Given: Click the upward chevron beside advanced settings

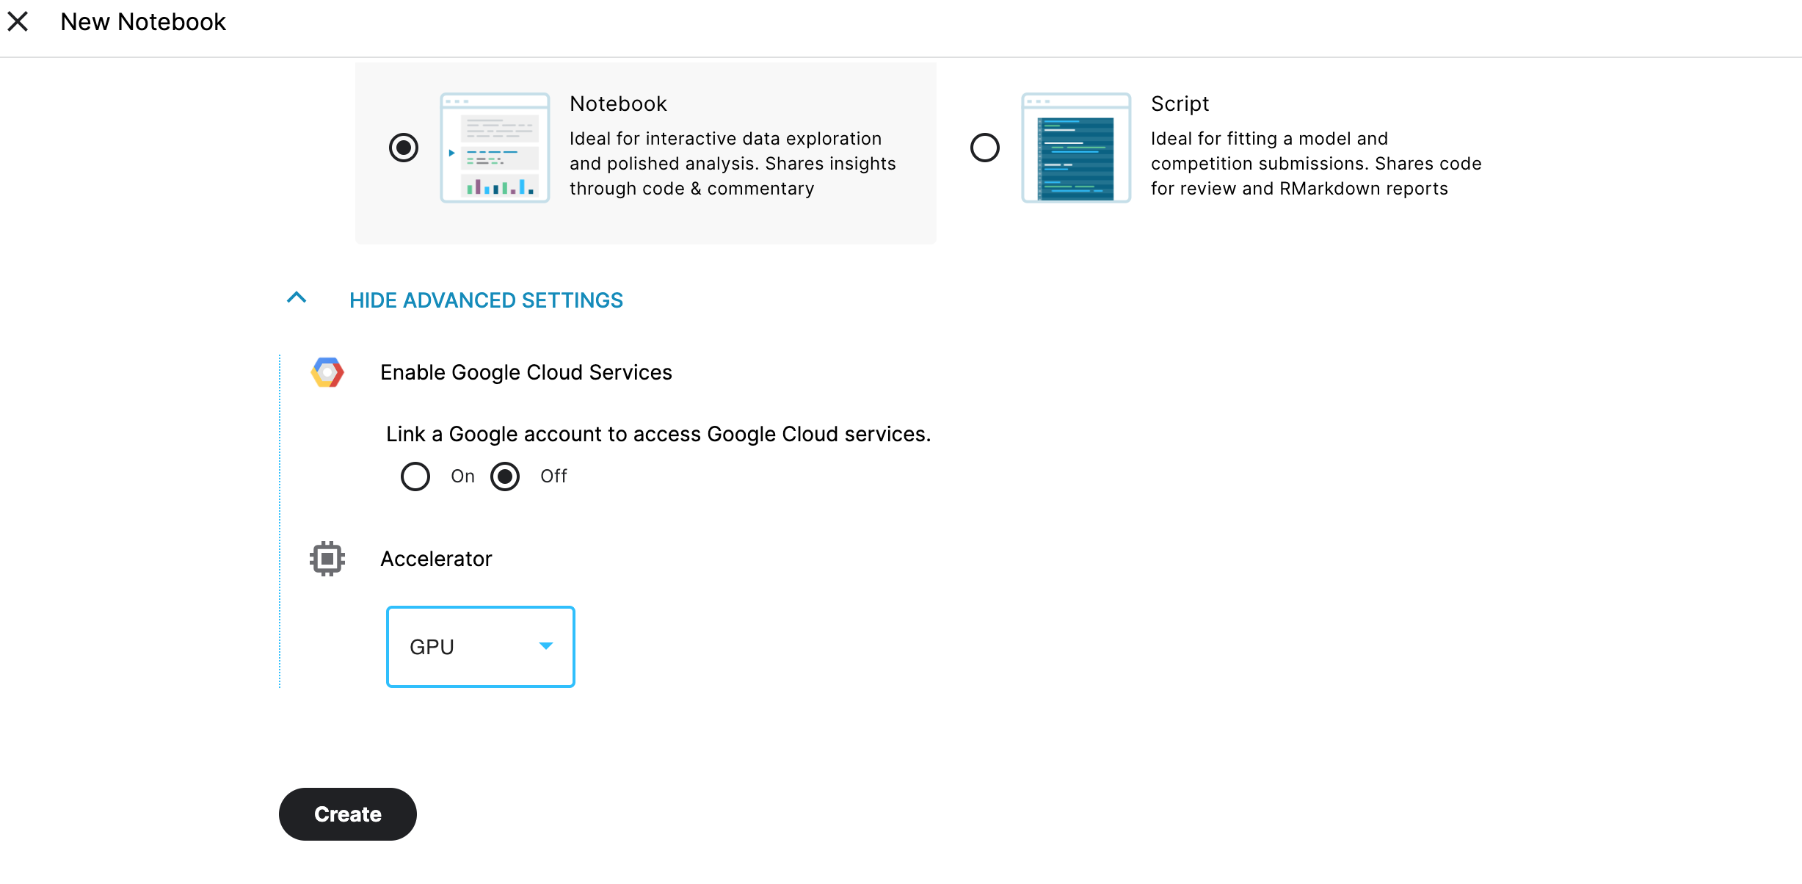Looking at the screenshot, I should point(297,298).
